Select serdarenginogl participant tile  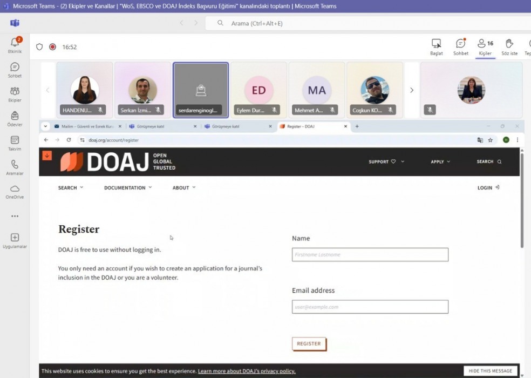pyautogui.click(x=201, y=90)
